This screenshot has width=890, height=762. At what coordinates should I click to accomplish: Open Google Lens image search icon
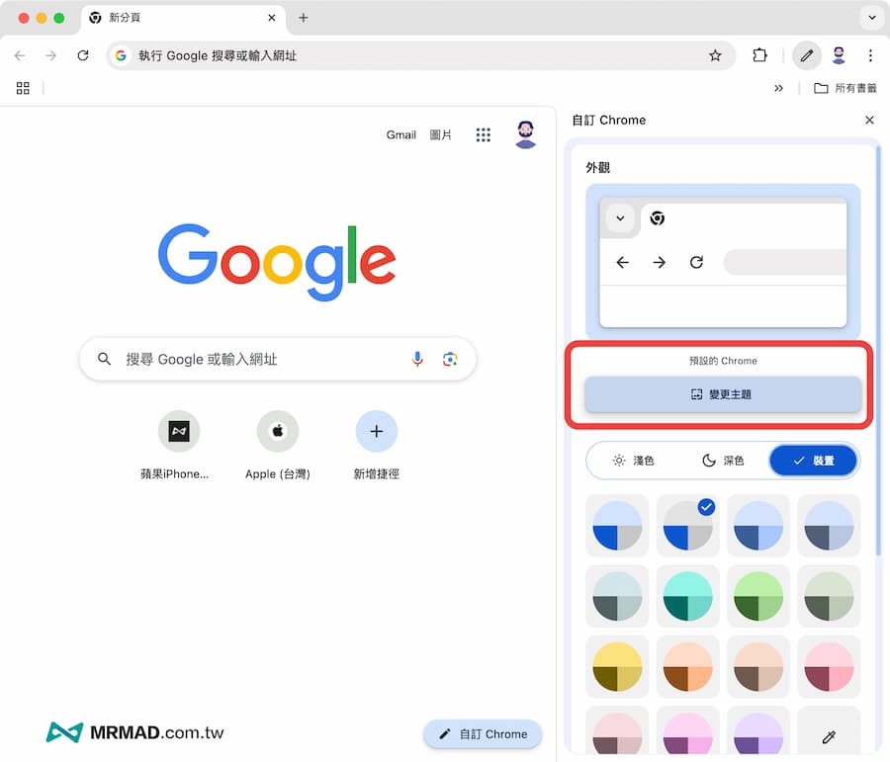click(x=450, y=359)
